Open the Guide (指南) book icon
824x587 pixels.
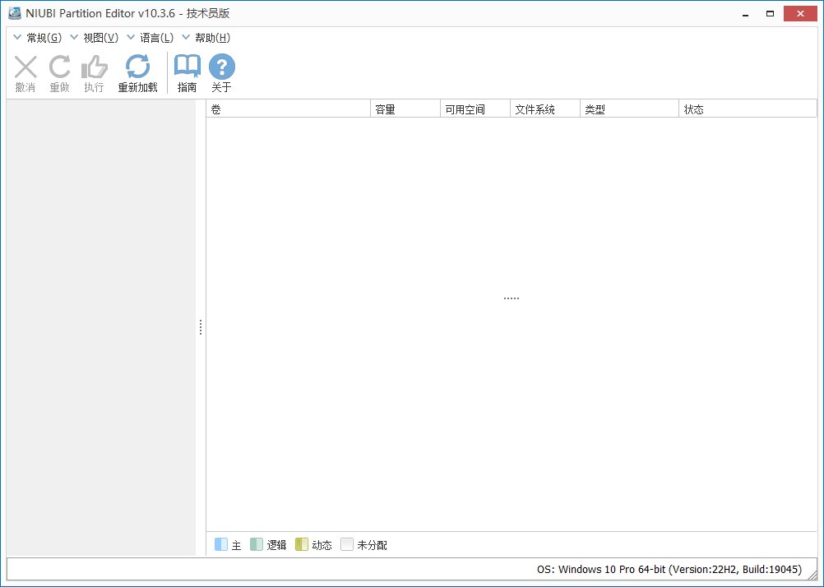[x=187, y=67]
